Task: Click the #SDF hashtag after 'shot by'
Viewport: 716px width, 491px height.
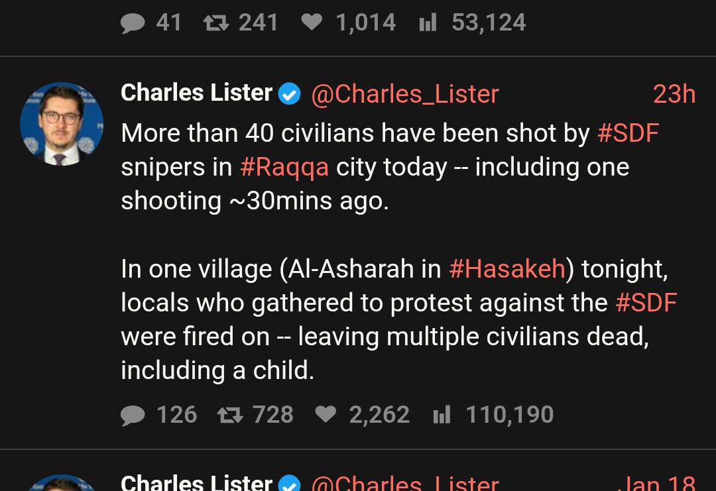Action: click(628, 134)
